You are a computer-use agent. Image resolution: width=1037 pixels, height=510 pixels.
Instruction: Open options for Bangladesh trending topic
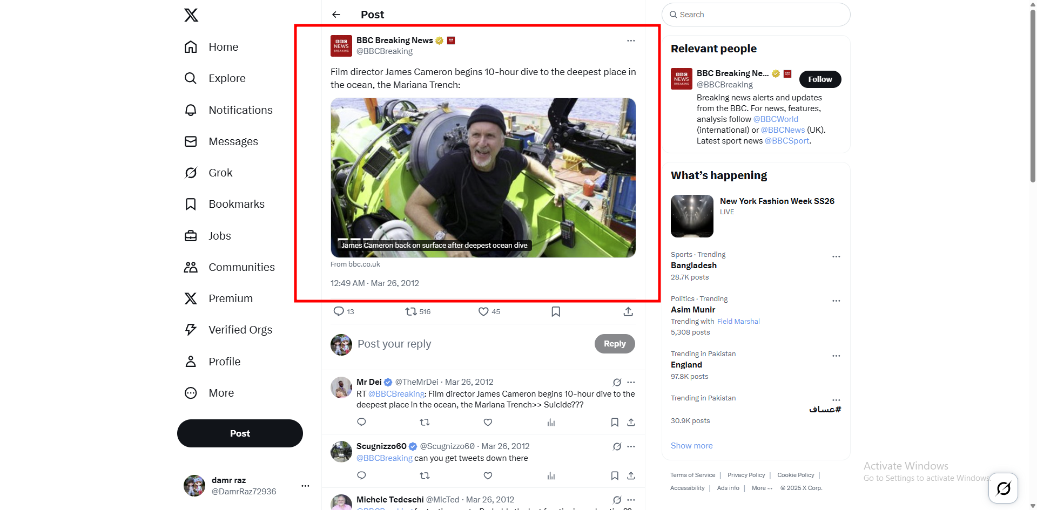pos(836,256)
